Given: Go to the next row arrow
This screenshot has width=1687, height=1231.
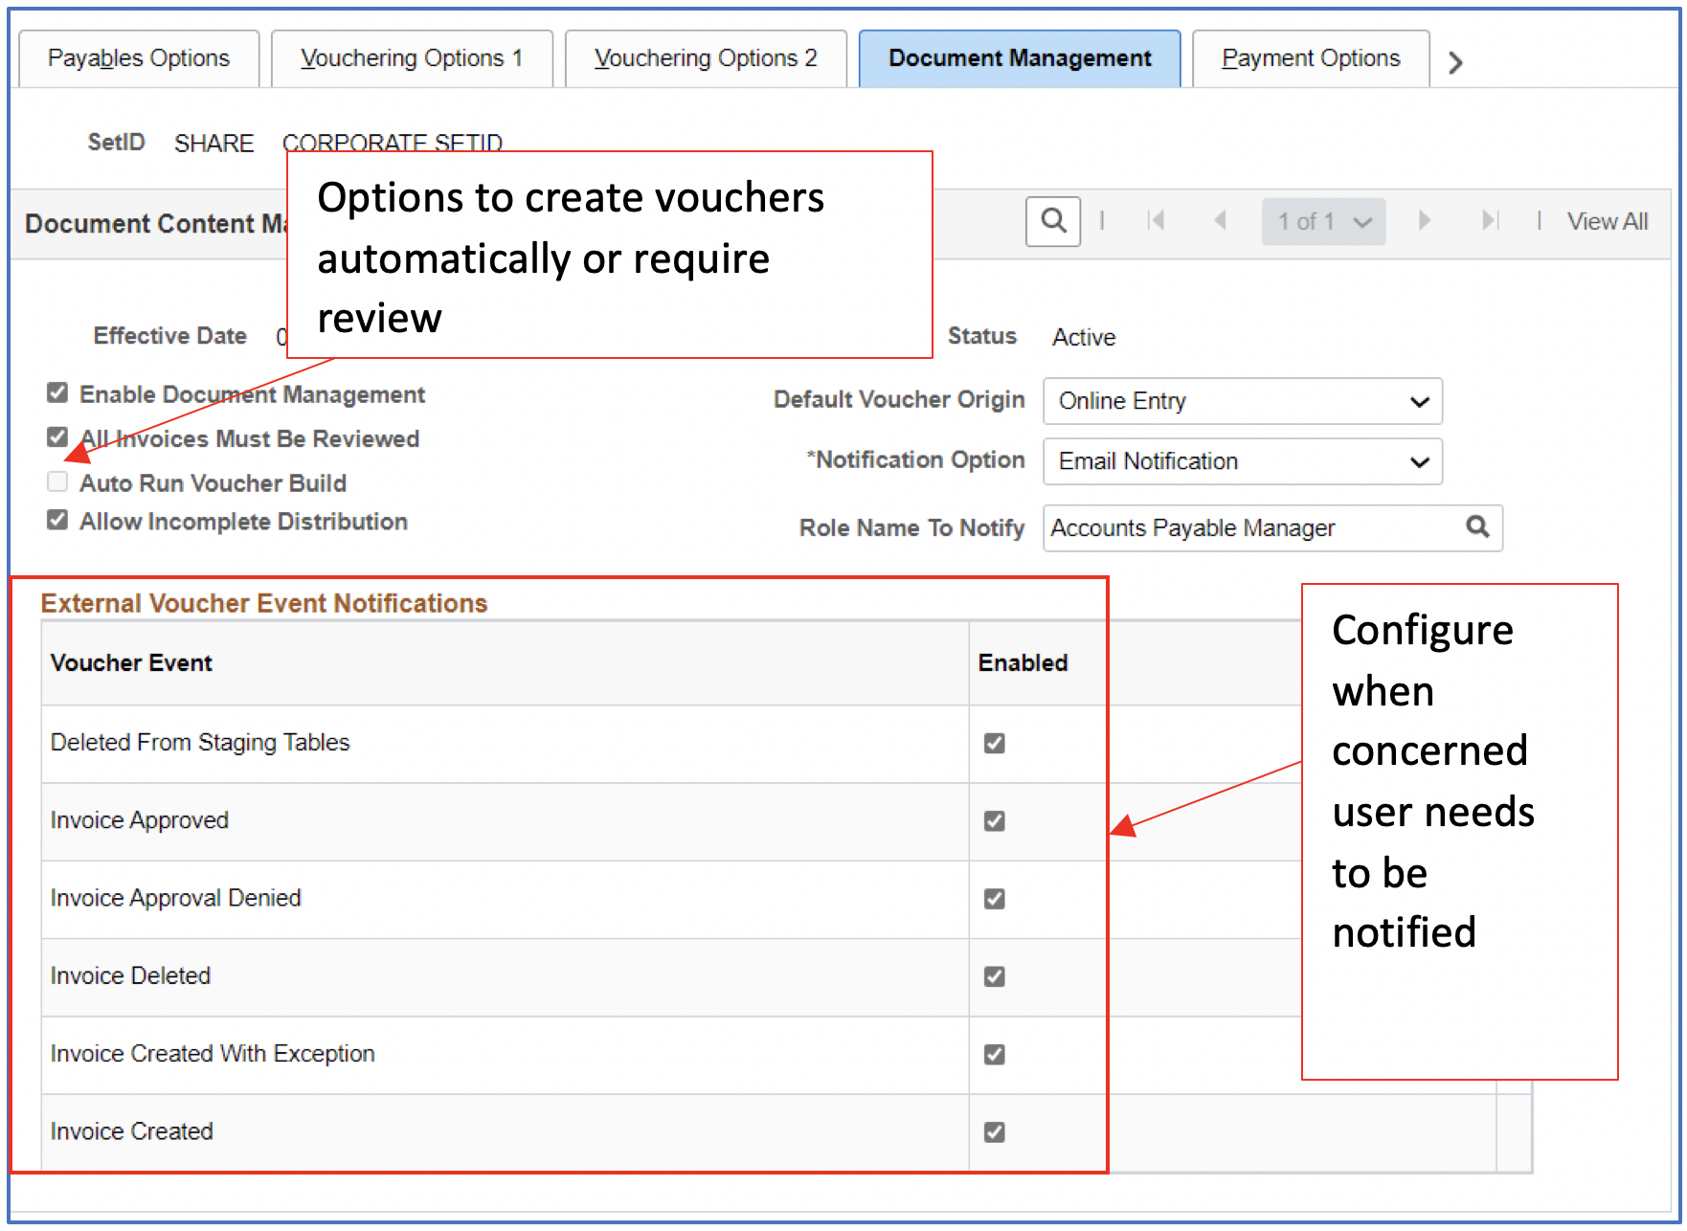Looking at the screenshot, I should [1424, 221].
